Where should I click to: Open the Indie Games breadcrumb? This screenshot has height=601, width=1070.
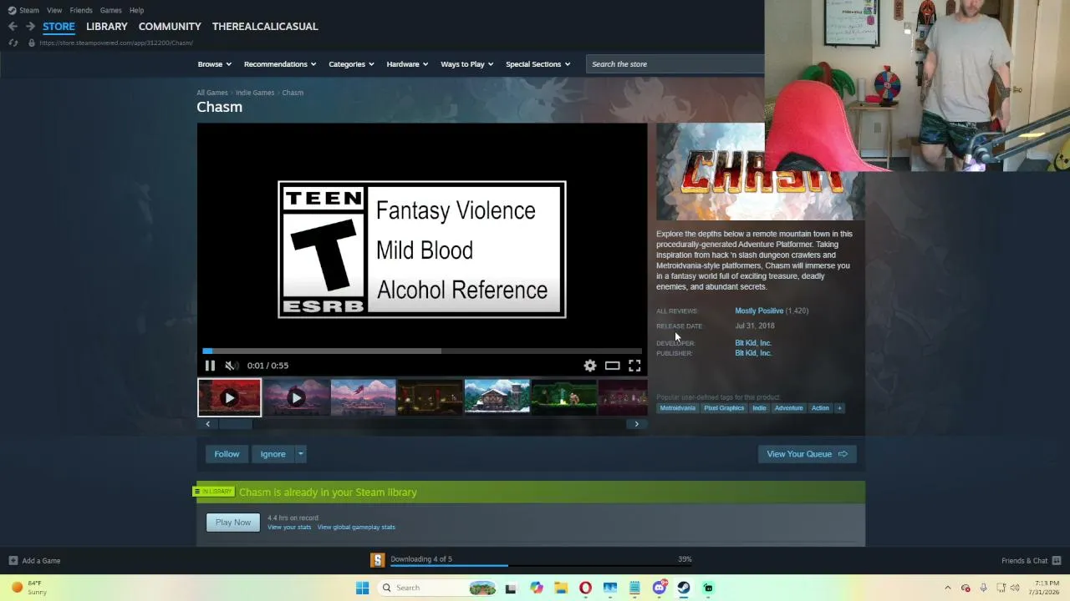click(255, 93)
